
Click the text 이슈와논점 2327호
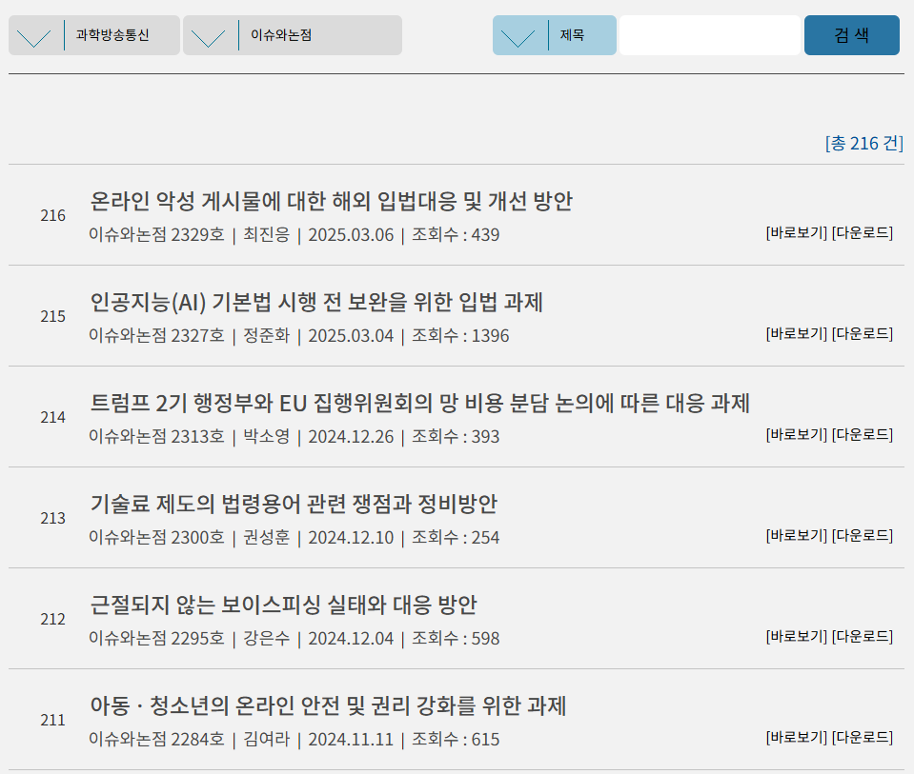coord(157,335)
